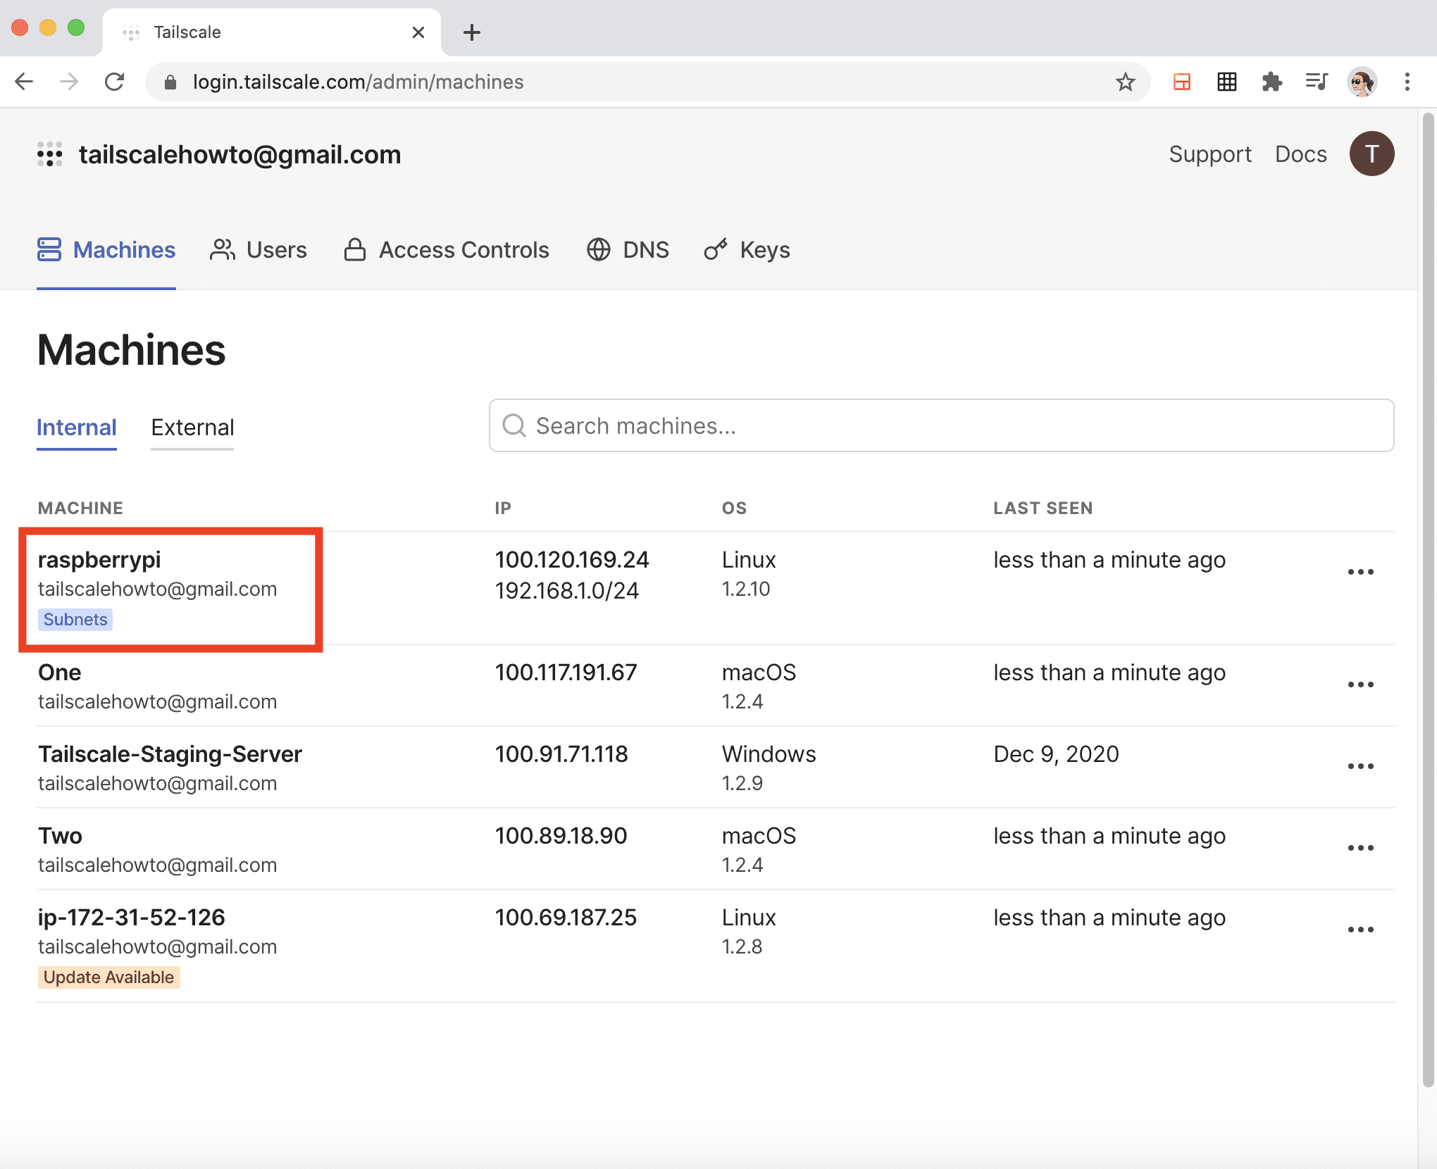Click the Tailscale dots logo
Image resolution: width=1437 pixels, height=1169 pixels.
[x=50, y=154]
